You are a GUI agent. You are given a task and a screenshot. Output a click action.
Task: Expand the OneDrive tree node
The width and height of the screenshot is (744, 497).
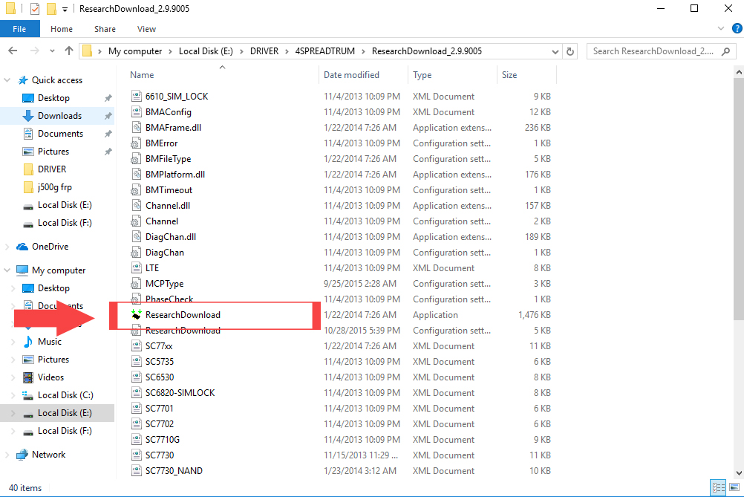7,247
